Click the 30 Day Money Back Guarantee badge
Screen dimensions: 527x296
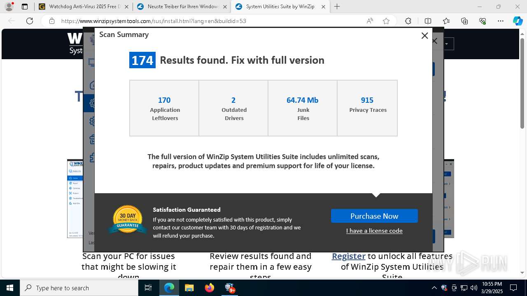[128, 220]
